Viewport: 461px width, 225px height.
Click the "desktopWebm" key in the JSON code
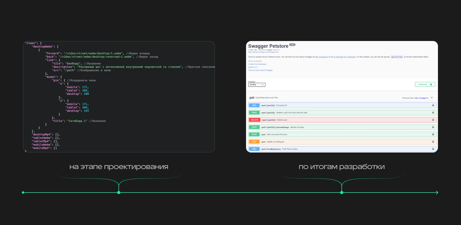[42, 46]
